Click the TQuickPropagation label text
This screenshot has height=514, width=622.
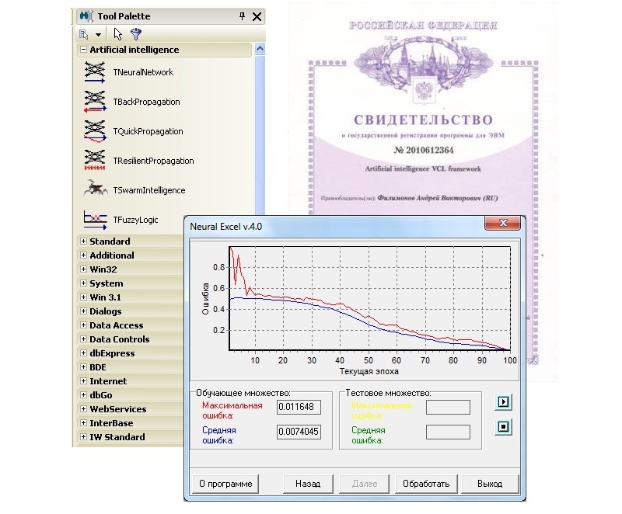click(x=148, y=131)
